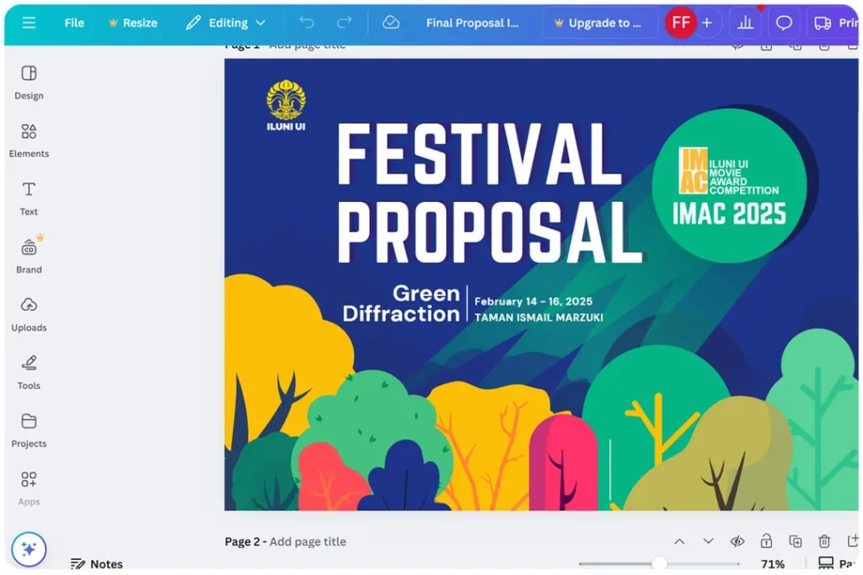Select the pink tree illustration

pyautogui.click(x=563, y=463)
